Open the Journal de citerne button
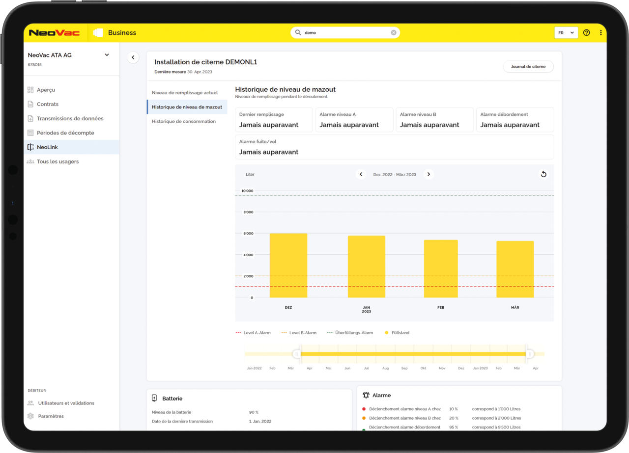629x453 pixels. coord(528,67)
